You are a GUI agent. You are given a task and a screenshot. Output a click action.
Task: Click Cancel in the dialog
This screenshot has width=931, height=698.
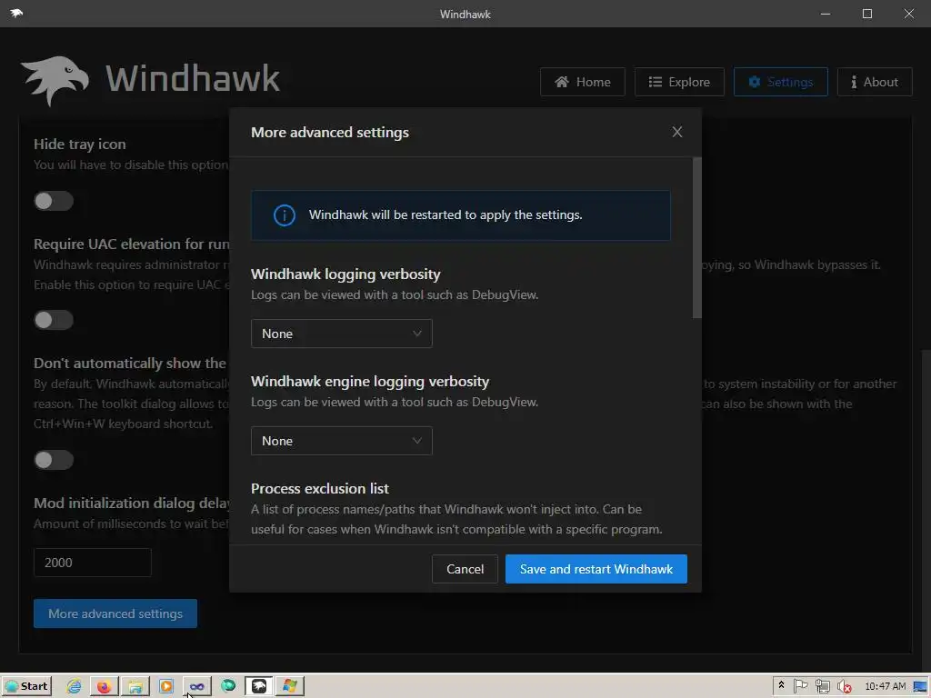pyautogui.click(x=465, y=569)
